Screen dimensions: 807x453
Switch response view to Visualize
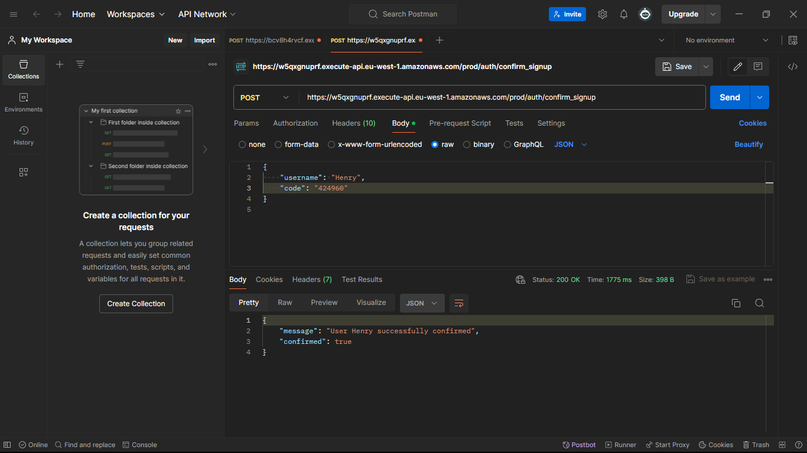coord(371,303)
